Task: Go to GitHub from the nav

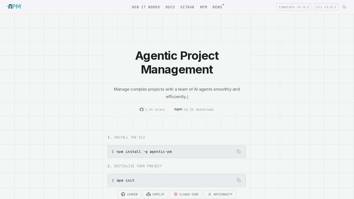Action: 187,7
